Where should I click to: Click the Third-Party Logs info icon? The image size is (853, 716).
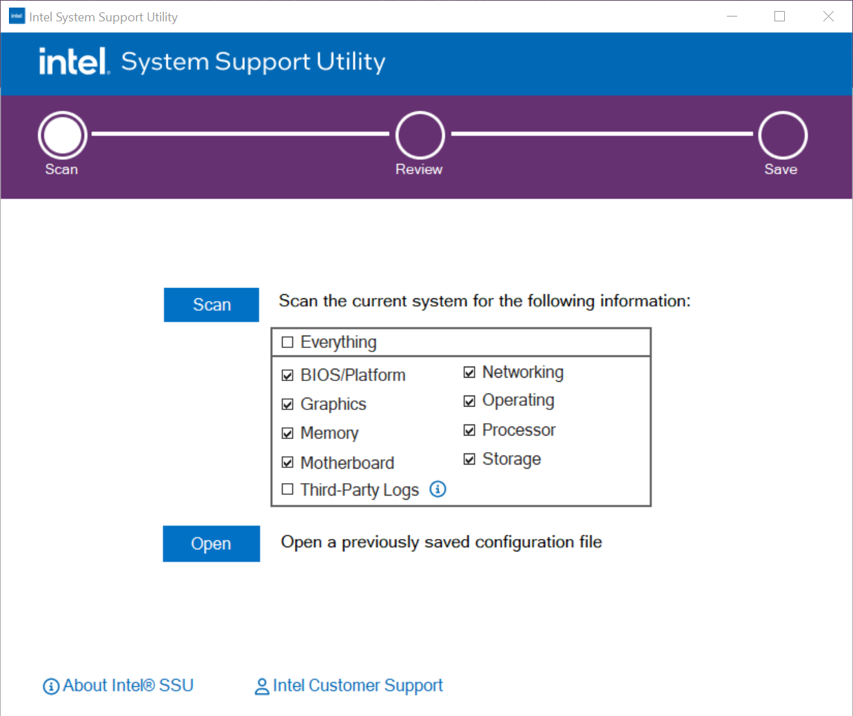438,489
